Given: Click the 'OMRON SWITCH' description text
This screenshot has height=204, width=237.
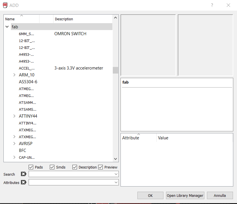Looking at the screenshot, I should pos(70,34).
